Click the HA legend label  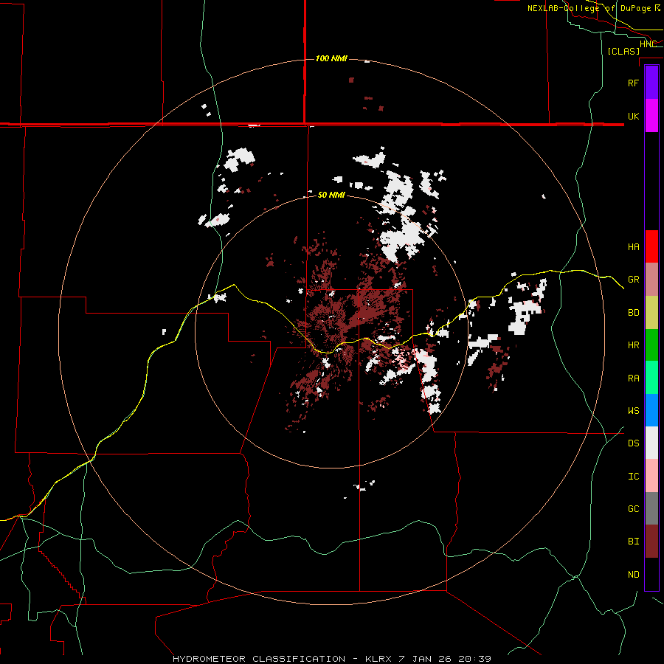point(633,247)
